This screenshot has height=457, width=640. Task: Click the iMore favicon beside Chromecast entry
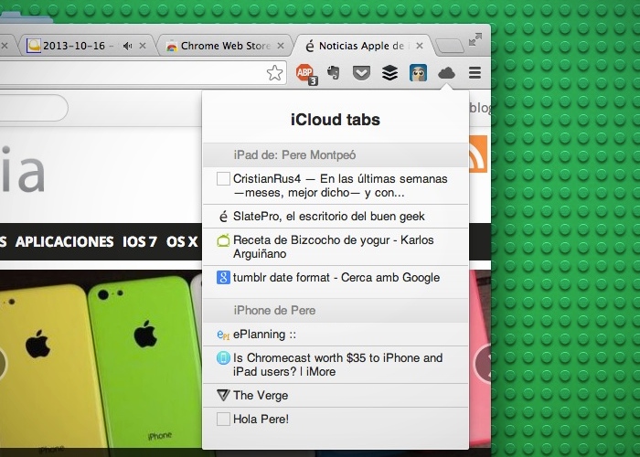click(223, 358)
